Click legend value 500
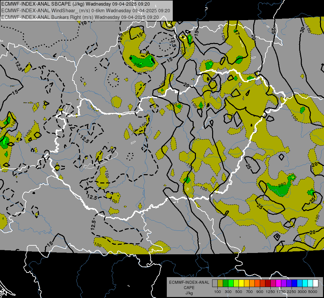The image size is (324, 298). [x=239, y=292]
